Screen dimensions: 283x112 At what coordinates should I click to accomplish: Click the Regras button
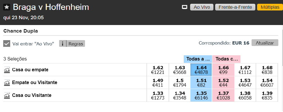[x=76, y=43]
